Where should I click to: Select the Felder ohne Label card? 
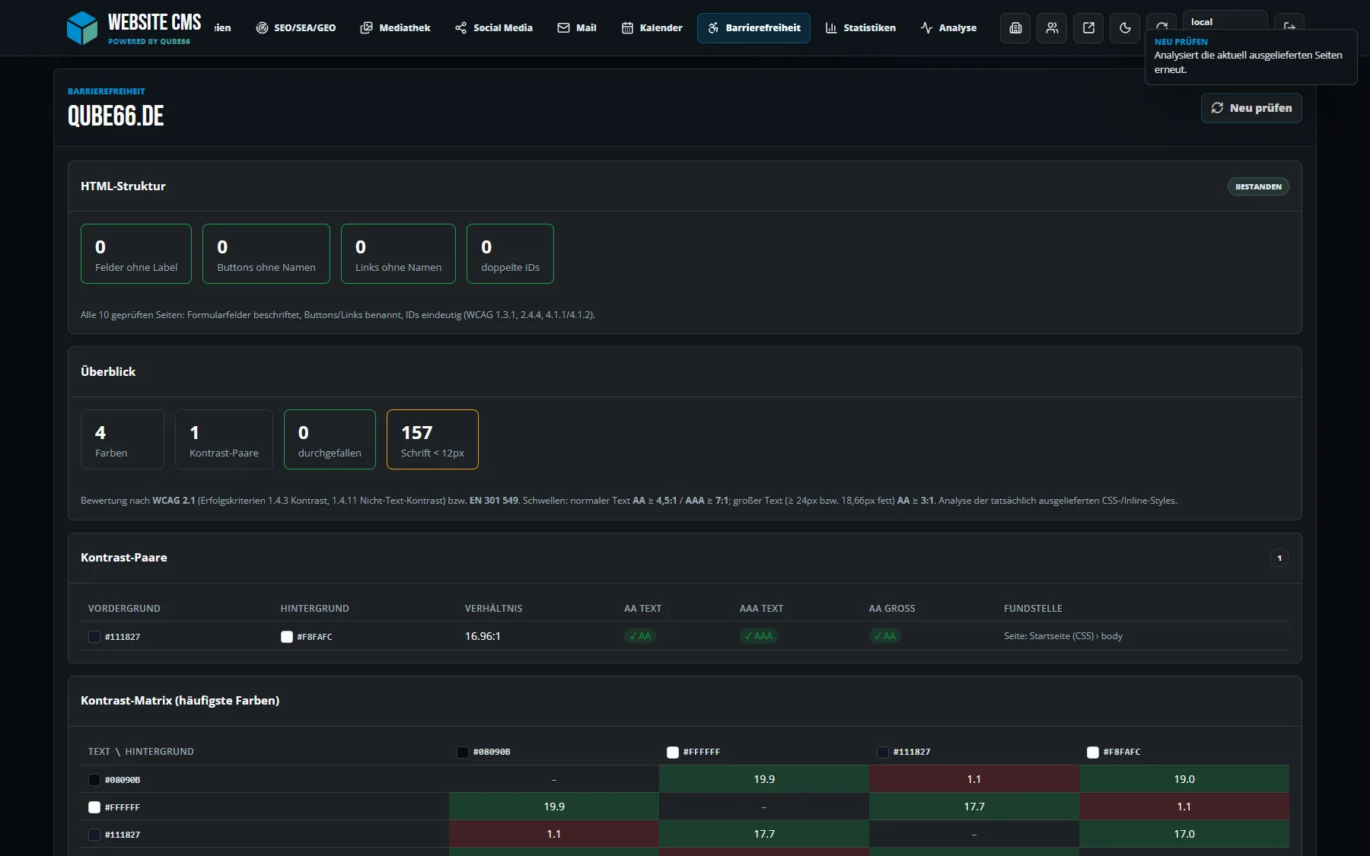pyautogui.click(x=136, y=254)
